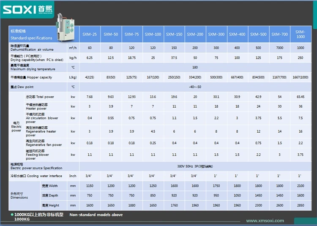Click the 180 maximum temperature value
The width and height of the screenshot is (317, 226).
[194, 67]
